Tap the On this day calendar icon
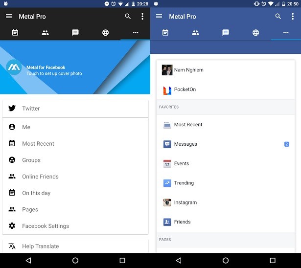The image size is (301, 268). pyautogui.click(x=12, y=193)
